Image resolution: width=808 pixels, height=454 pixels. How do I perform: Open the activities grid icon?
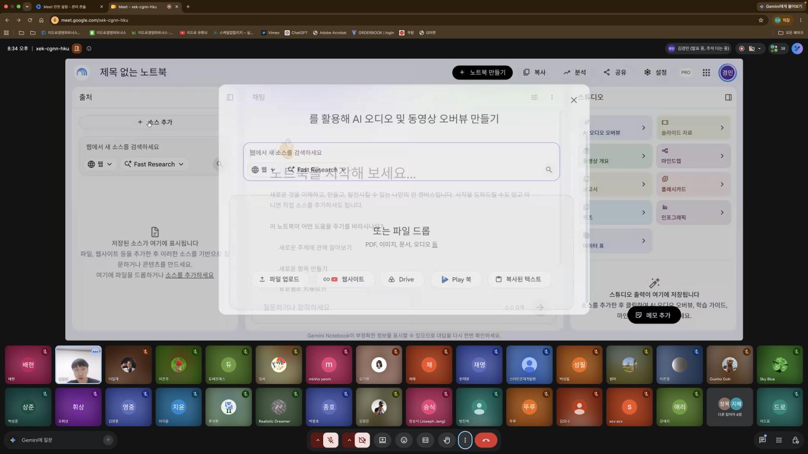[x=779, y=440]
